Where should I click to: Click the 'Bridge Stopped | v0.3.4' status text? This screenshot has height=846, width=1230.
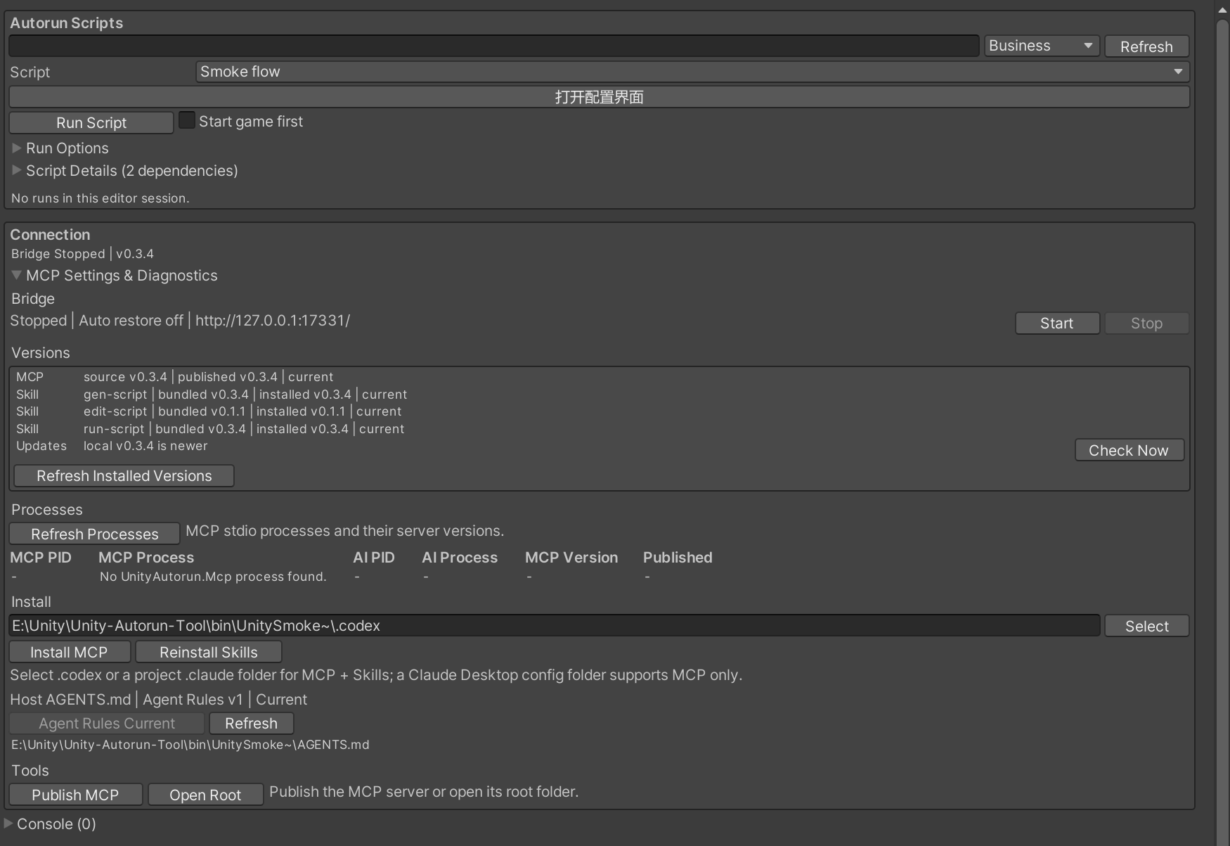click(x=82, y=254)
